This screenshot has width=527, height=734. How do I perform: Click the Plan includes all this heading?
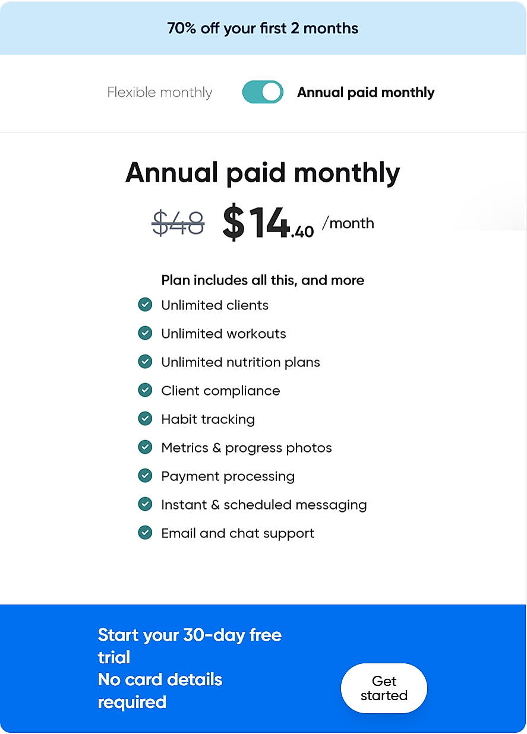coord(263,280)
